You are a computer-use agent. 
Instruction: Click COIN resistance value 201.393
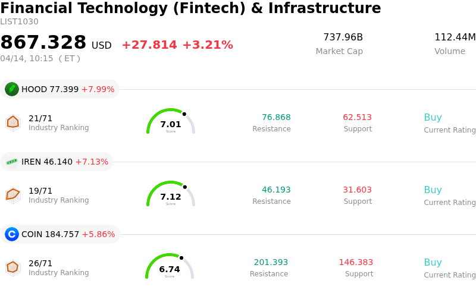click(271, 263)
